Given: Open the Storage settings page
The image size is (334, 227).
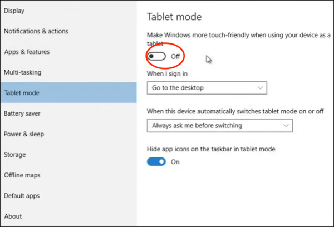Looking at the screenshot, I should pos(15,155).
